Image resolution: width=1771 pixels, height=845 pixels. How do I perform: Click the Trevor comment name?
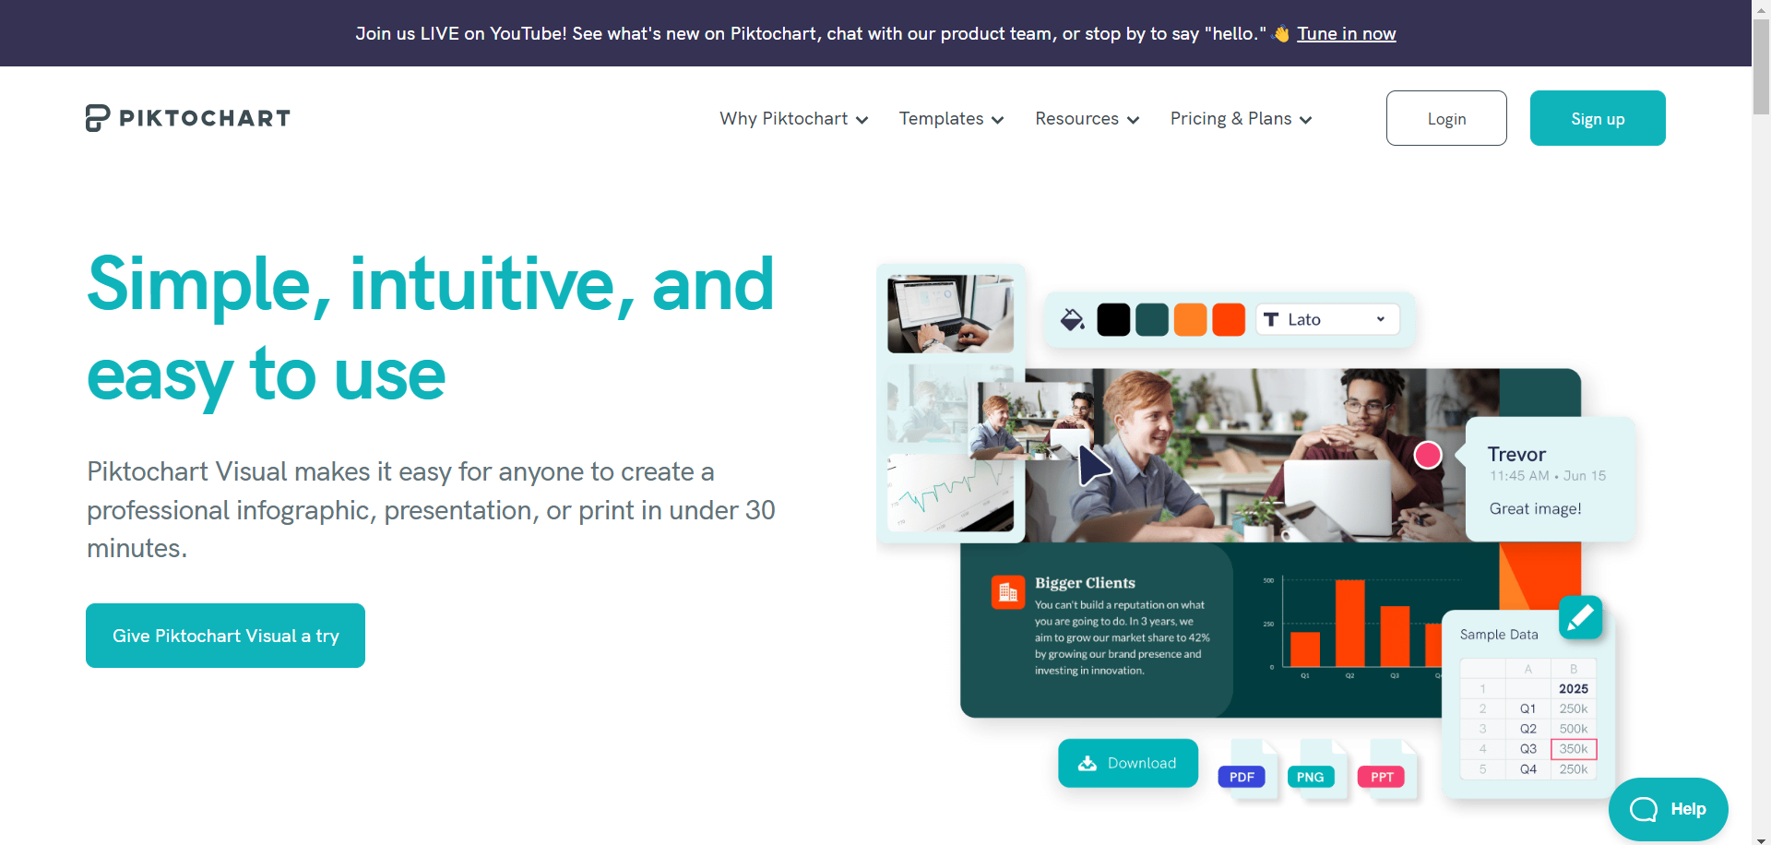pyautogui.click(x=1516, y=454)
